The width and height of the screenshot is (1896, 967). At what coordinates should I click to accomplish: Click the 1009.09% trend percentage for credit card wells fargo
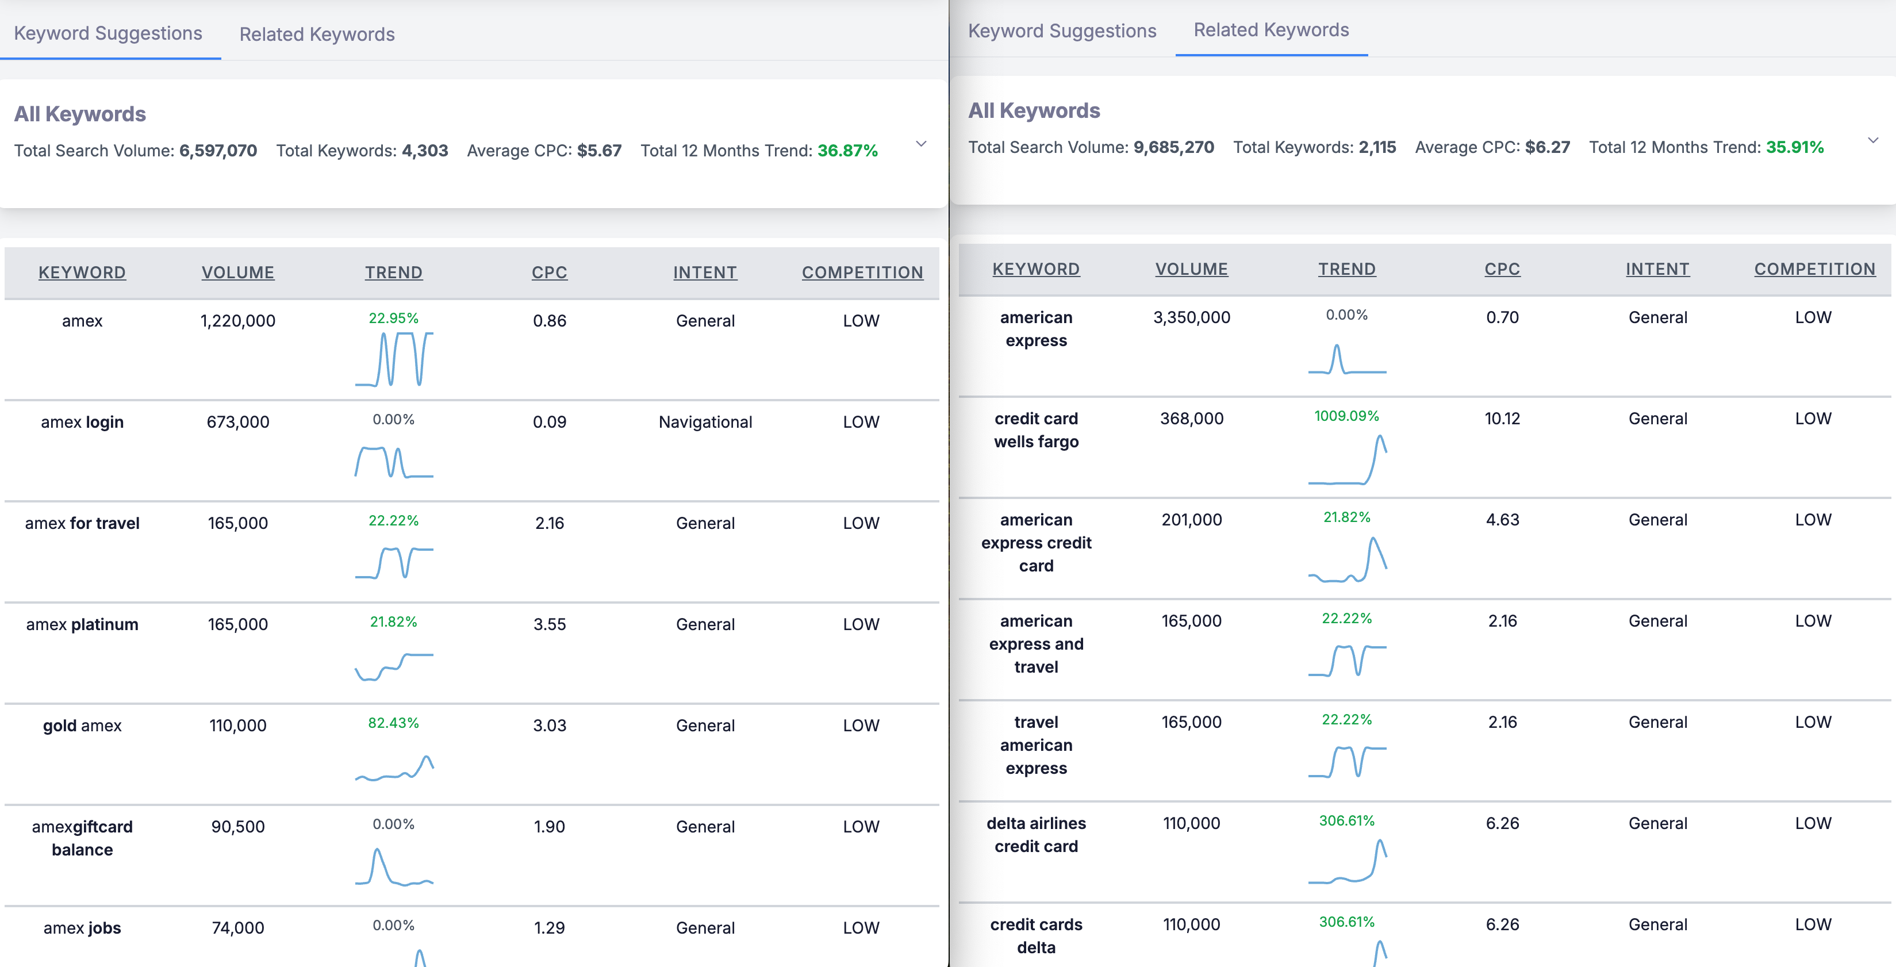click(1346, 417)
